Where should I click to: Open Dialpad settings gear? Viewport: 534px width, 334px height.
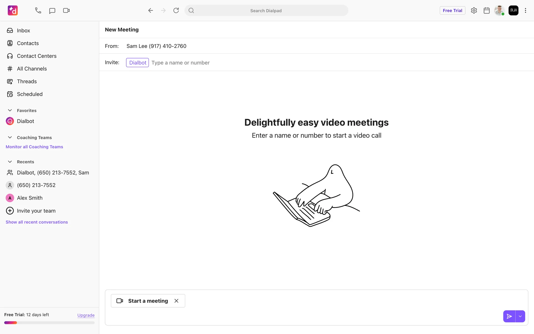[474, 10]
